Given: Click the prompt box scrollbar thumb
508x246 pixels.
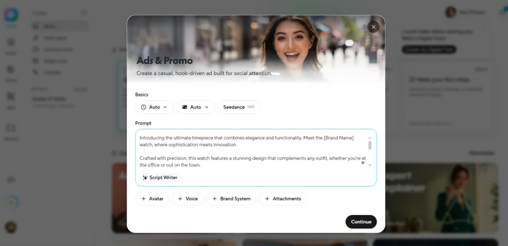Looking at the screenshot, I should (x=370, y=145).
